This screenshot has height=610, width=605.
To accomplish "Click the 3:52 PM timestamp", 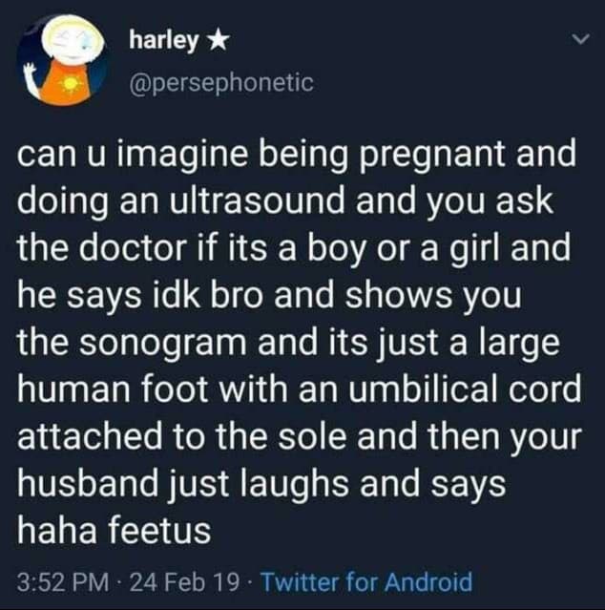I will [x=63, y=581].
